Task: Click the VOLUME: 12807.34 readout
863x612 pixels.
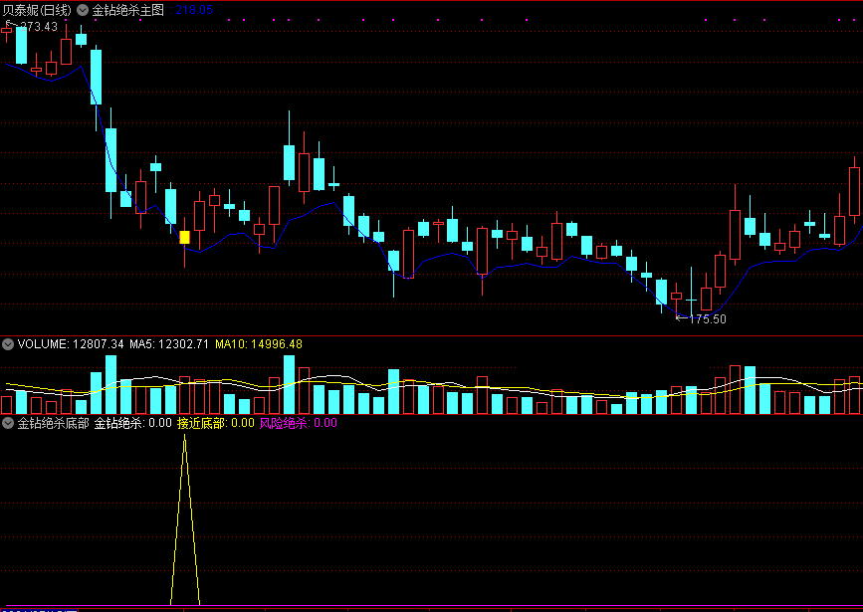Action: coord(71,344)
